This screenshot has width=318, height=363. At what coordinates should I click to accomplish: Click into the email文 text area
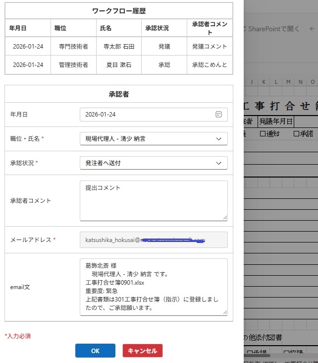(154, 287)
